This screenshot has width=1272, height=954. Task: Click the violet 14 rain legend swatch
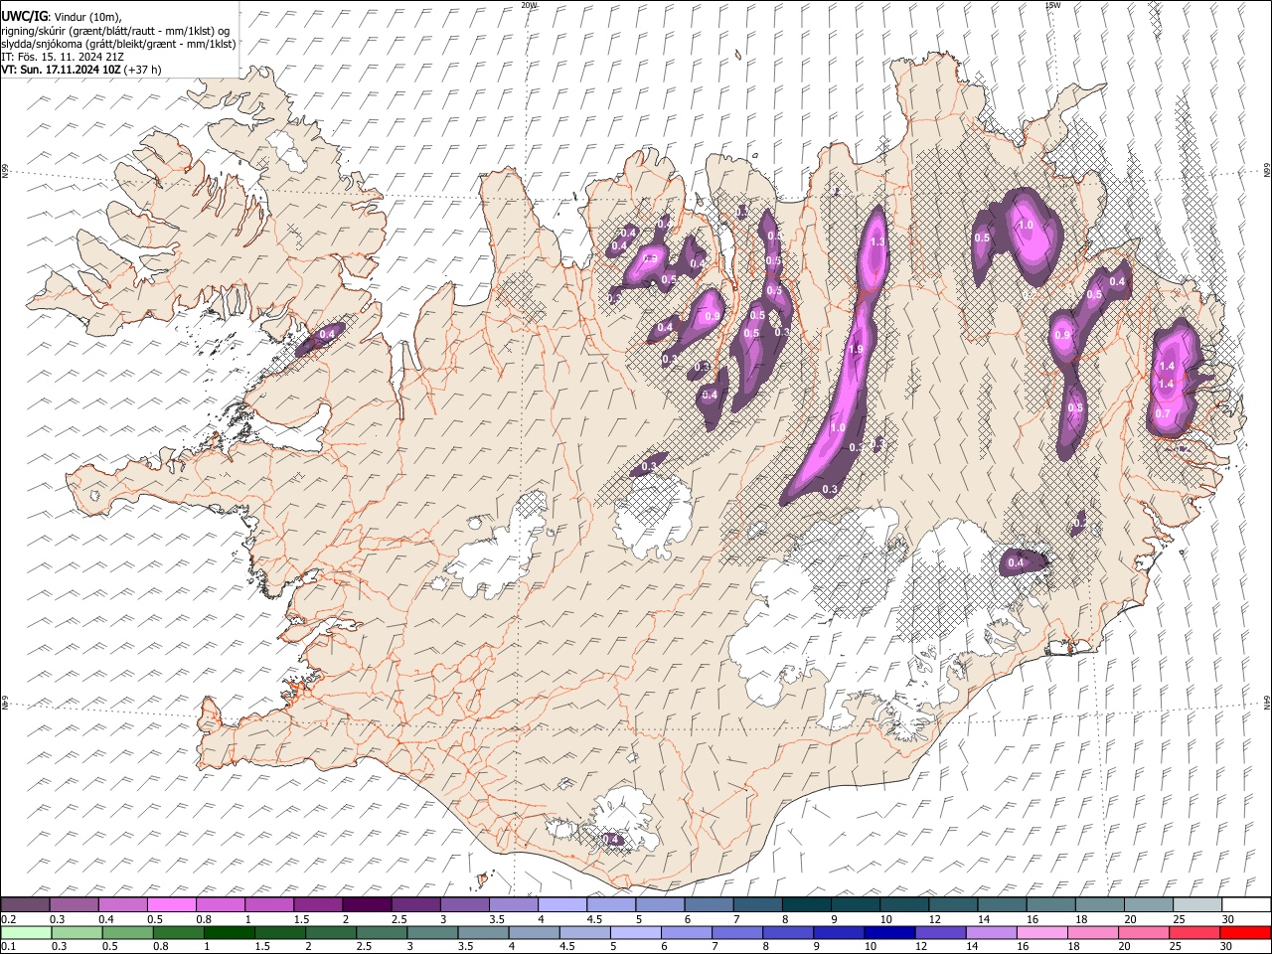point(990,932)
